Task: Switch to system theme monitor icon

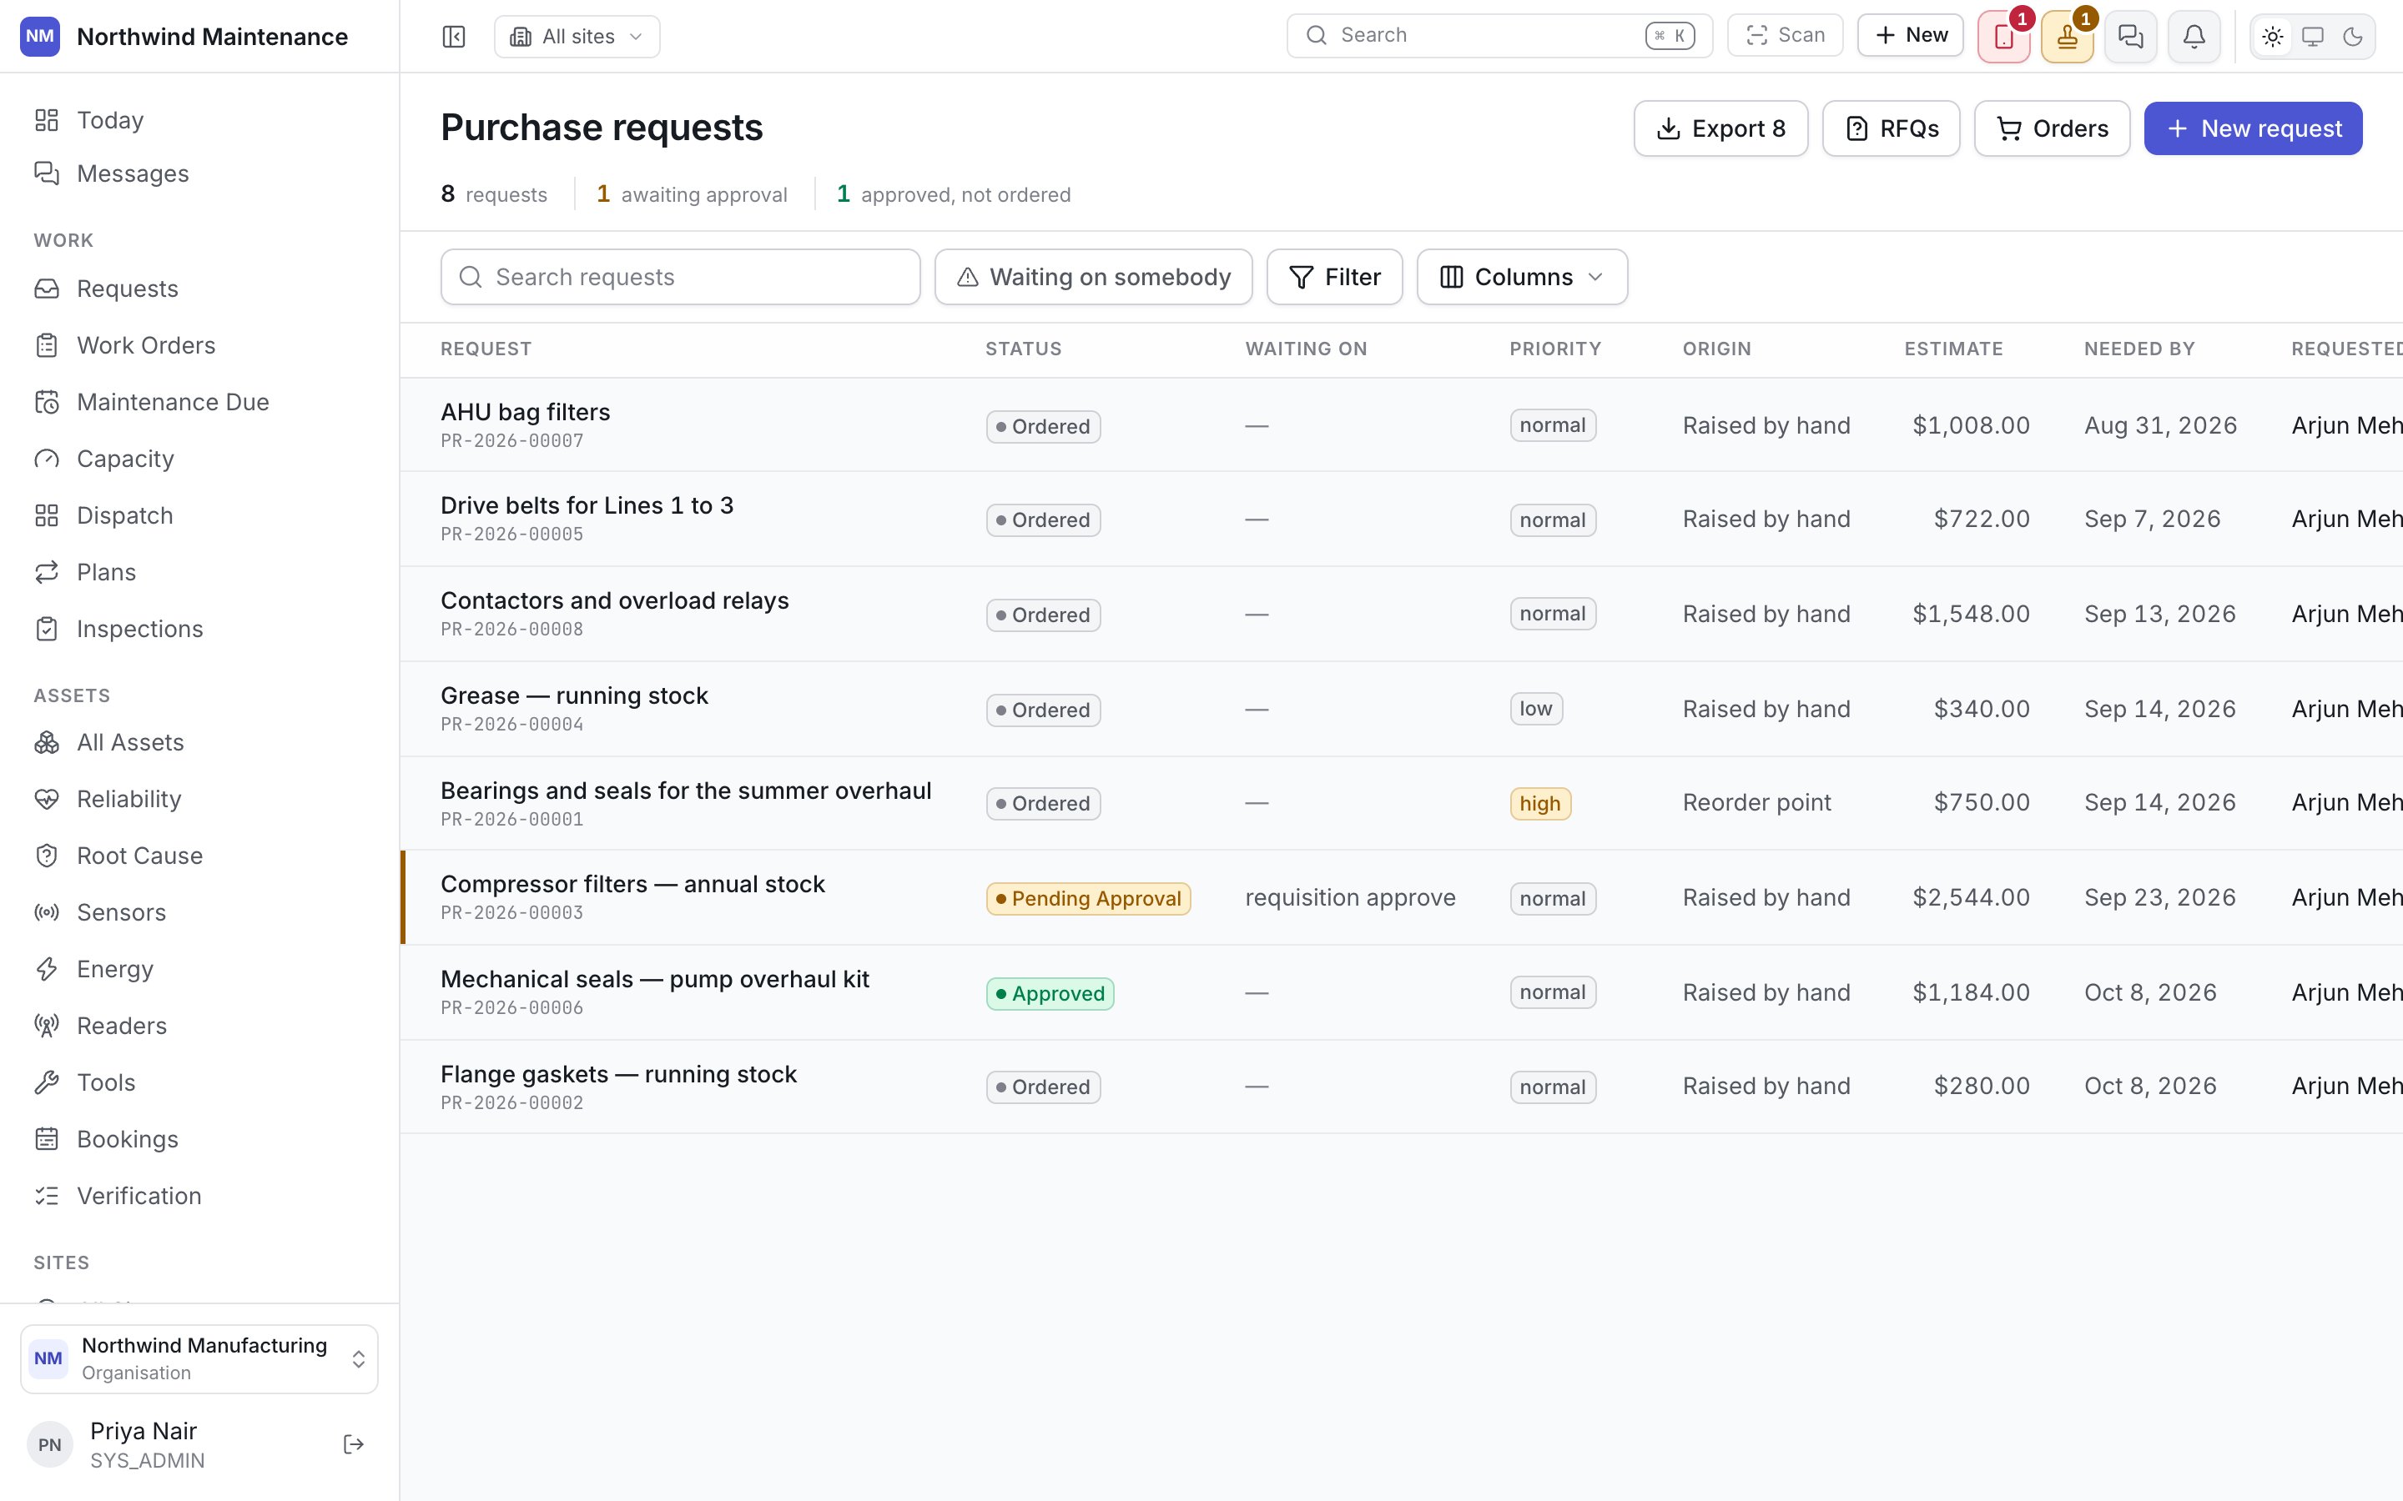Action: (x=2313, y=37)
